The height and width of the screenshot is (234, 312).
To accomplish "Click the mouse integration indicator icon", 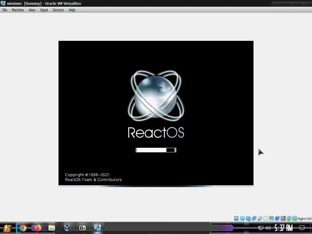I will tap(289, 218).
